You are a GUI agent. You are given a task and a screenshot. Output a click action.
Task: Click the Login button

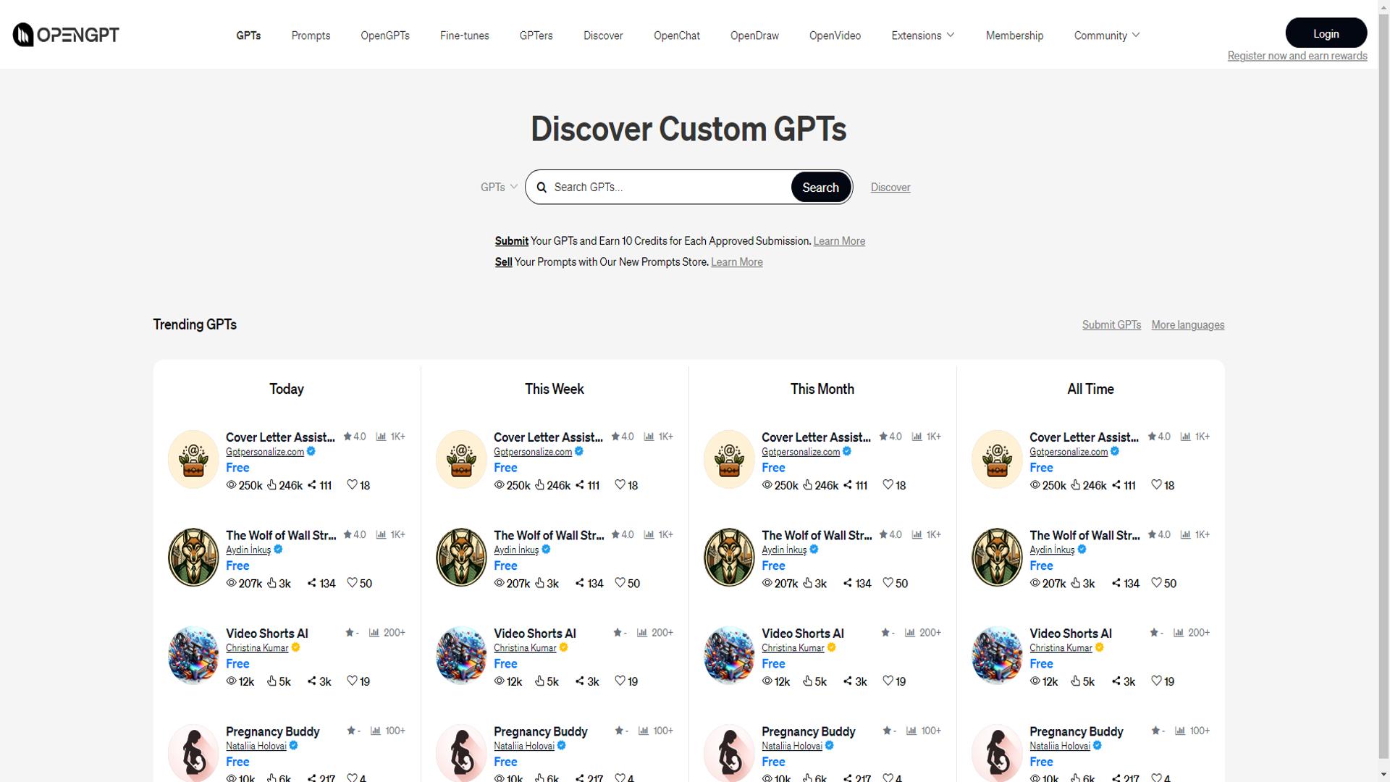point(1326,33)
